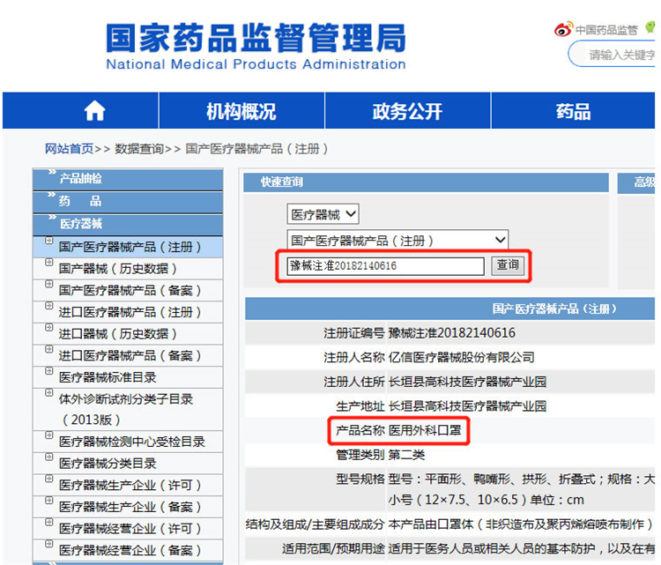
Task: Expand tree icon beside 进口医疗器械产品(注册)
Action: (x=48, y=306)
